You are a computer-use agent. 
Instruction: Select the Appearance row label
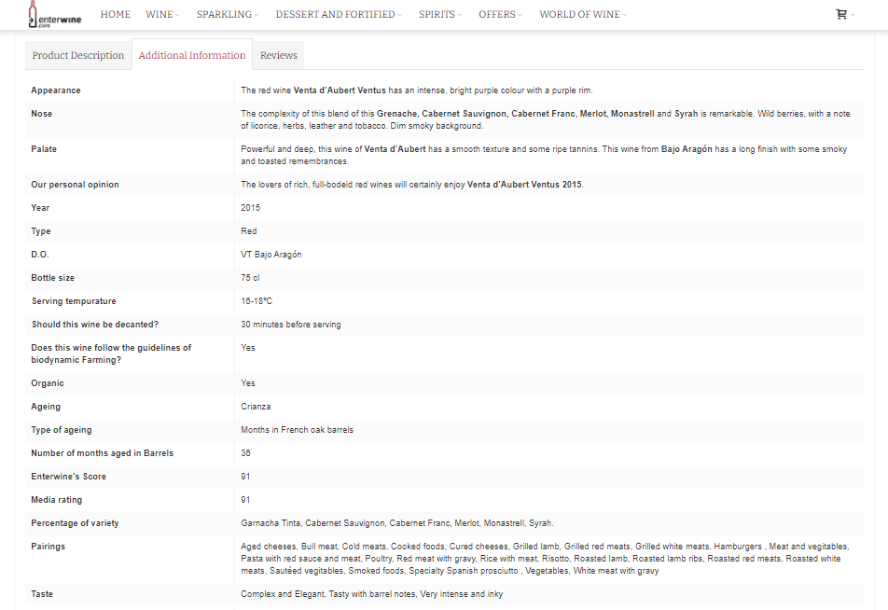(x=56, y=90)
